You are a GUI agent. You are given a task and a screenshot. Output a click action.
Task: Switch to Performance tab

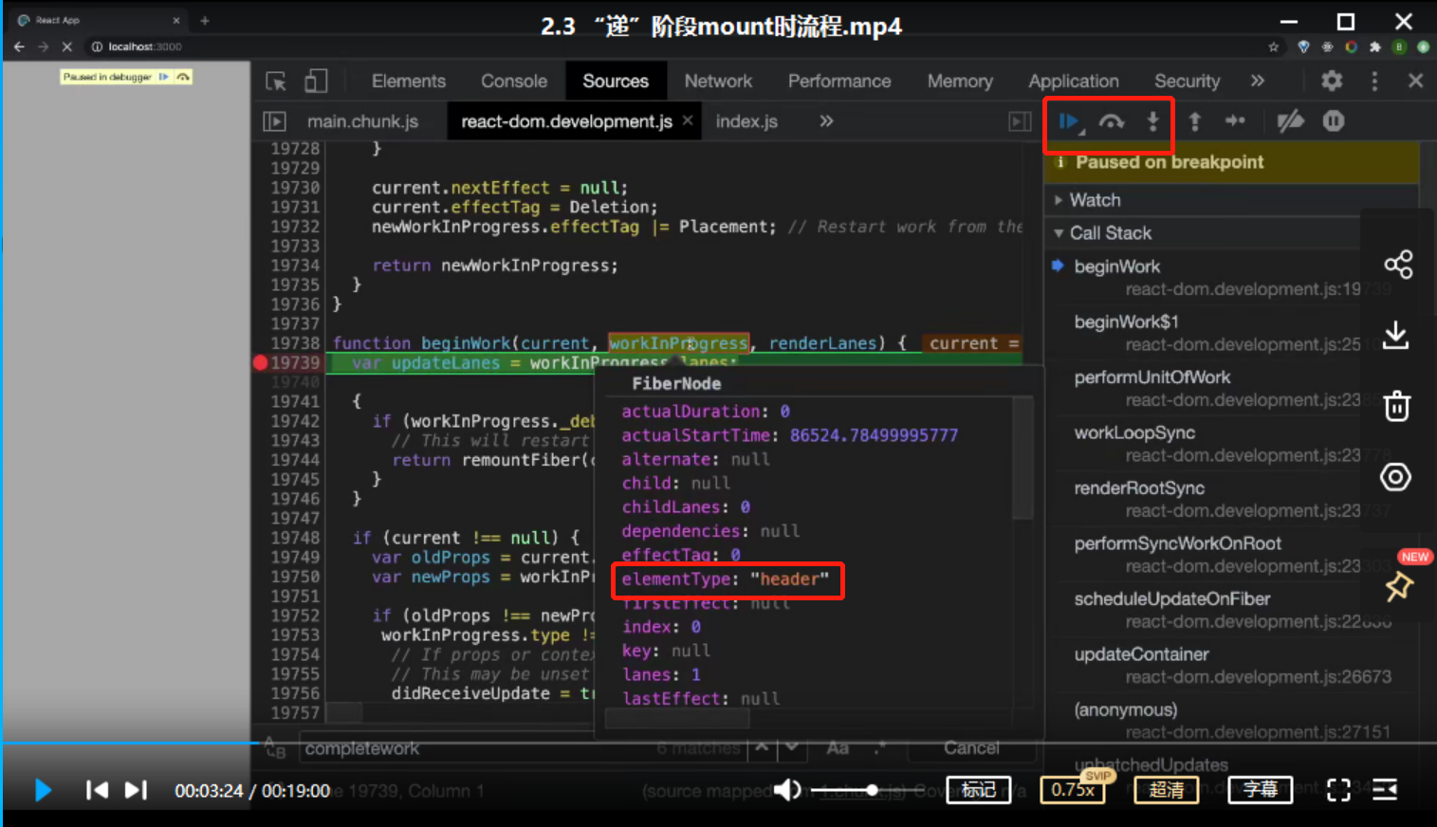click(839, 82)
